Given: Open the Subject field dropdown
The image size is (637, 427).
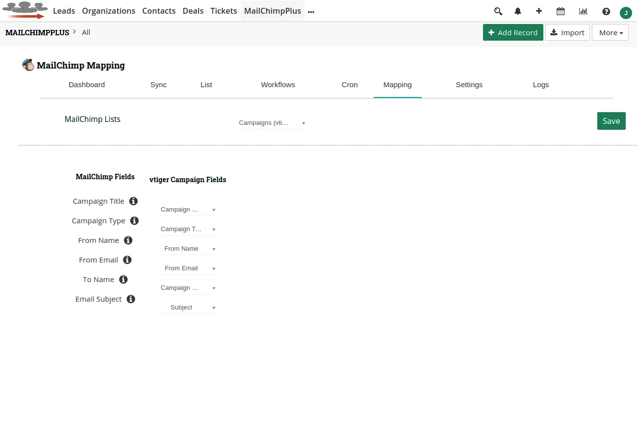Looking at the screenshot, I should coord(188,307).
